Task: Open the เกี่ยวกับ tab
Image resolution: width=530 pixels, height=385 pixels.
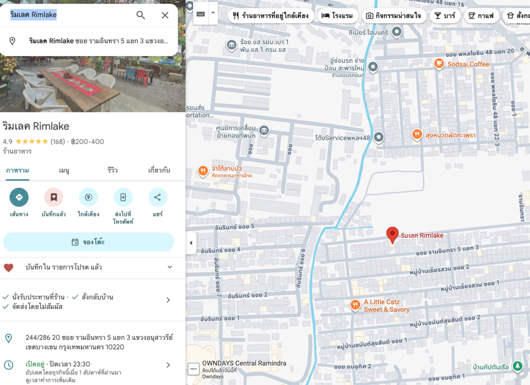Action: [159, 170]
